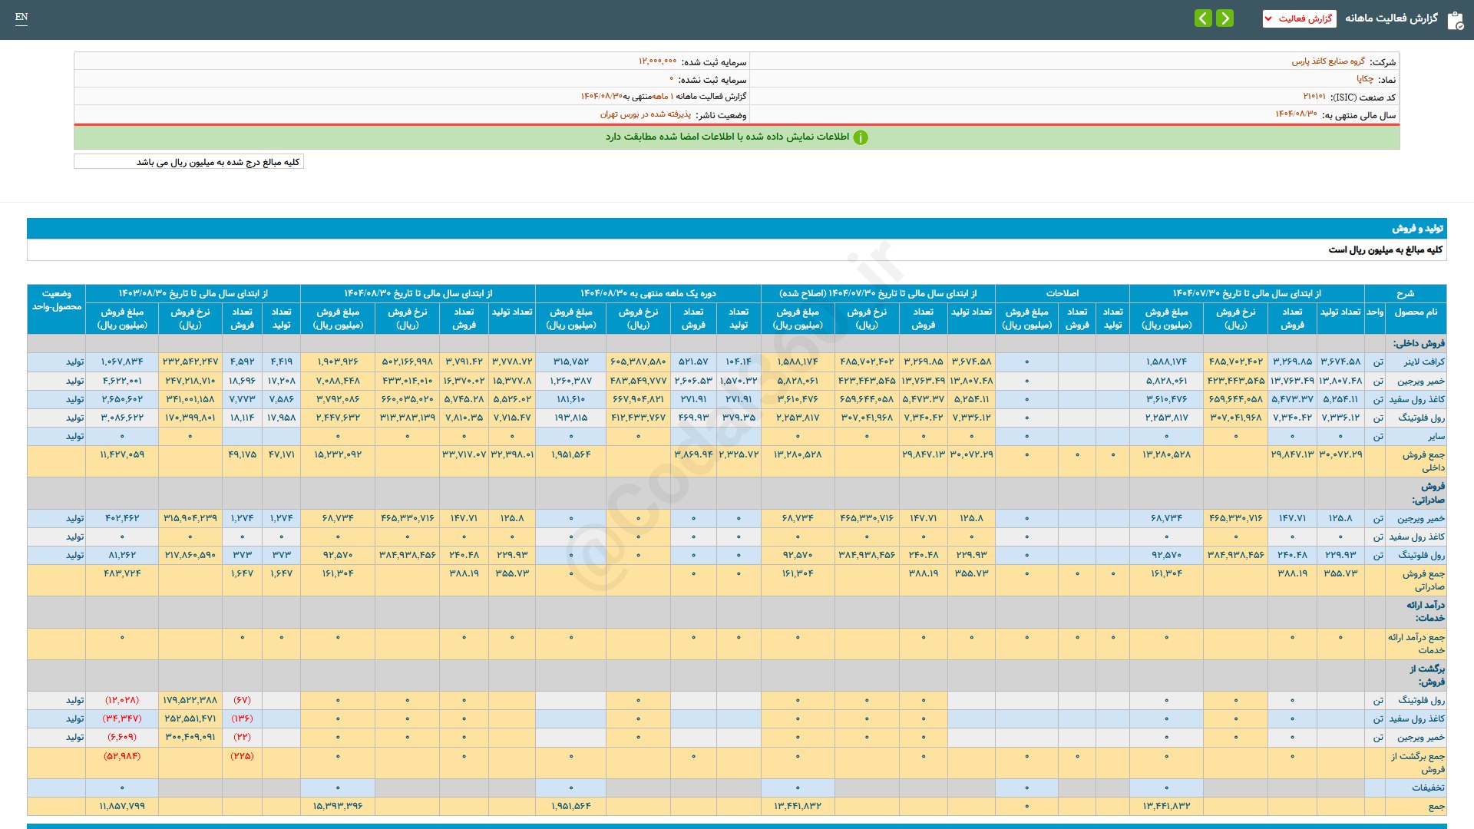Click the symbol value چکاپا
Image resolution: width=1474 pixels, height=829 pixels.
tap(1364, 79)
